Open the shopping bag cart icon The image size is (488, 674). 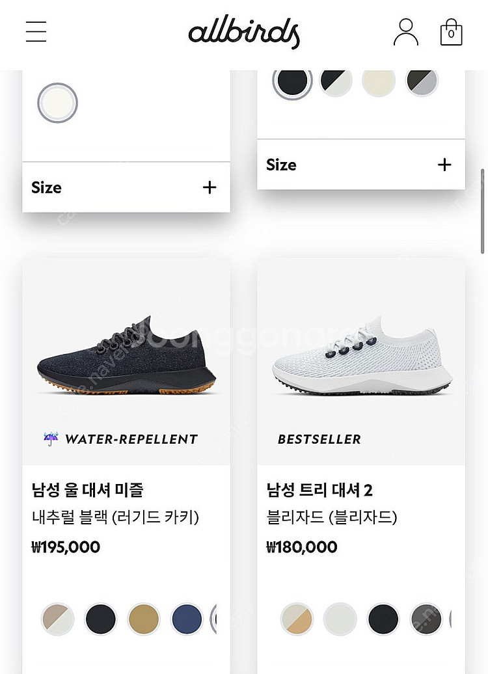pos(451,32)
